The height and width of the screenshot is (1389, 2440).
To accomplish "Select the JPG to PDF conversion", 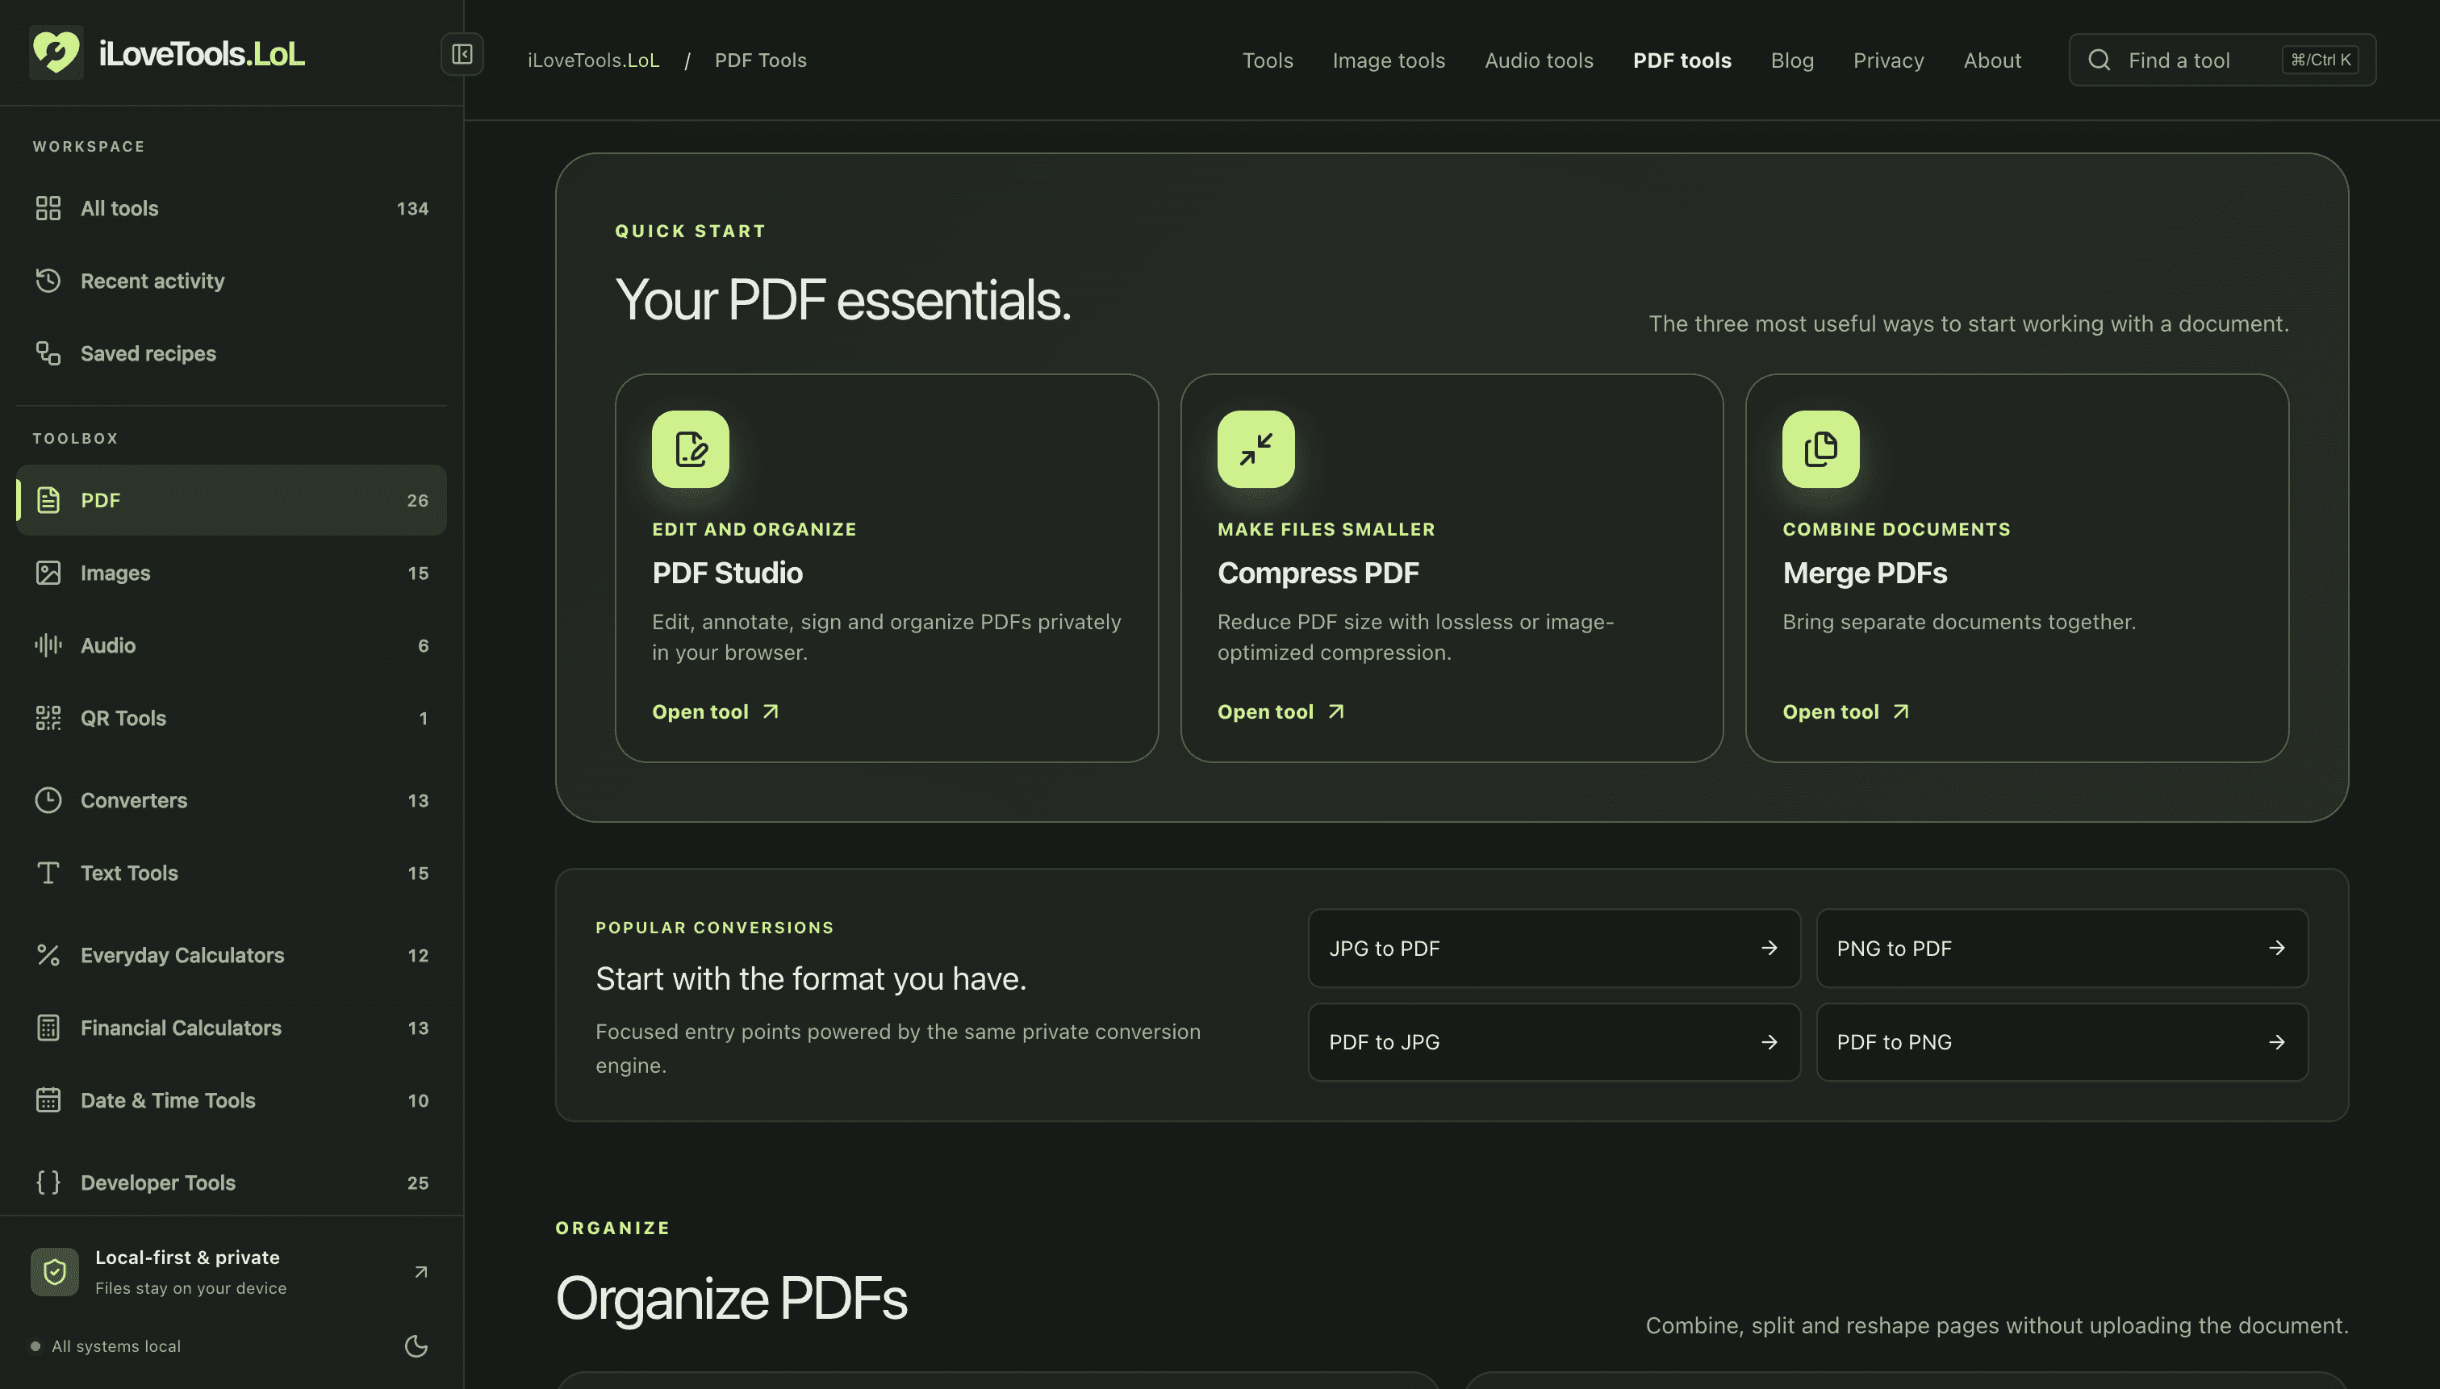I will (x=1553, y=947).
